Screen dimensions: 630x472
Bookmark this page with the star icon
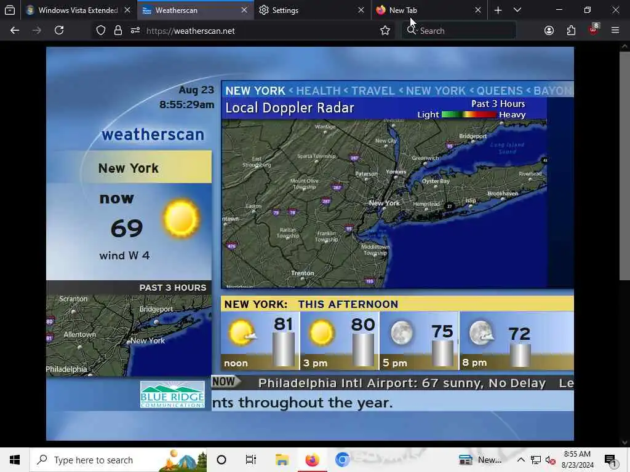coord(385,31)
